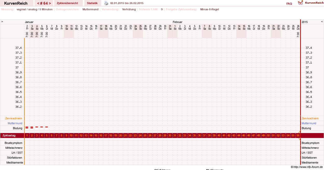
Task: Select cycle day 28 in the Zyklustag bar
Action: (x=160, y=135)
